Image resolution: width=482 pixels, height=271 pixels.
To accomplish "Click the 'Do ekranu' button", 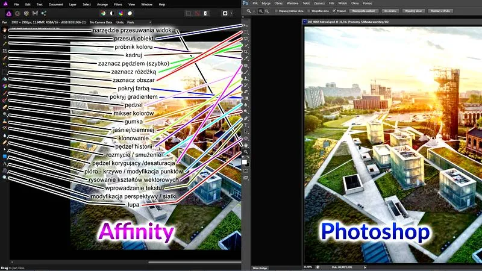I will pyautogui.click(x=390, y=11).
